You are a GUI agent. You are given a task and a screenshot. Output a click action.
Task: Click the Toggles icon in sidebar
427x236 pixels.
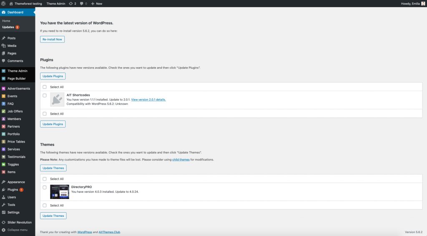pos(3,164)
